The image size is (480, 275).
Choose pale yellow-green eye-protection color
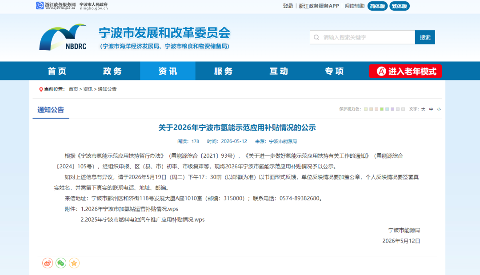(x=365, y=109)
